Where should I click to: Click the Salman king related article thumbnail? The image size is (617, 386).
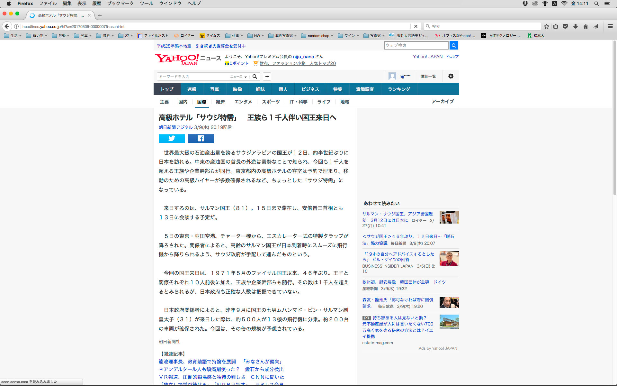pos(449,217)
